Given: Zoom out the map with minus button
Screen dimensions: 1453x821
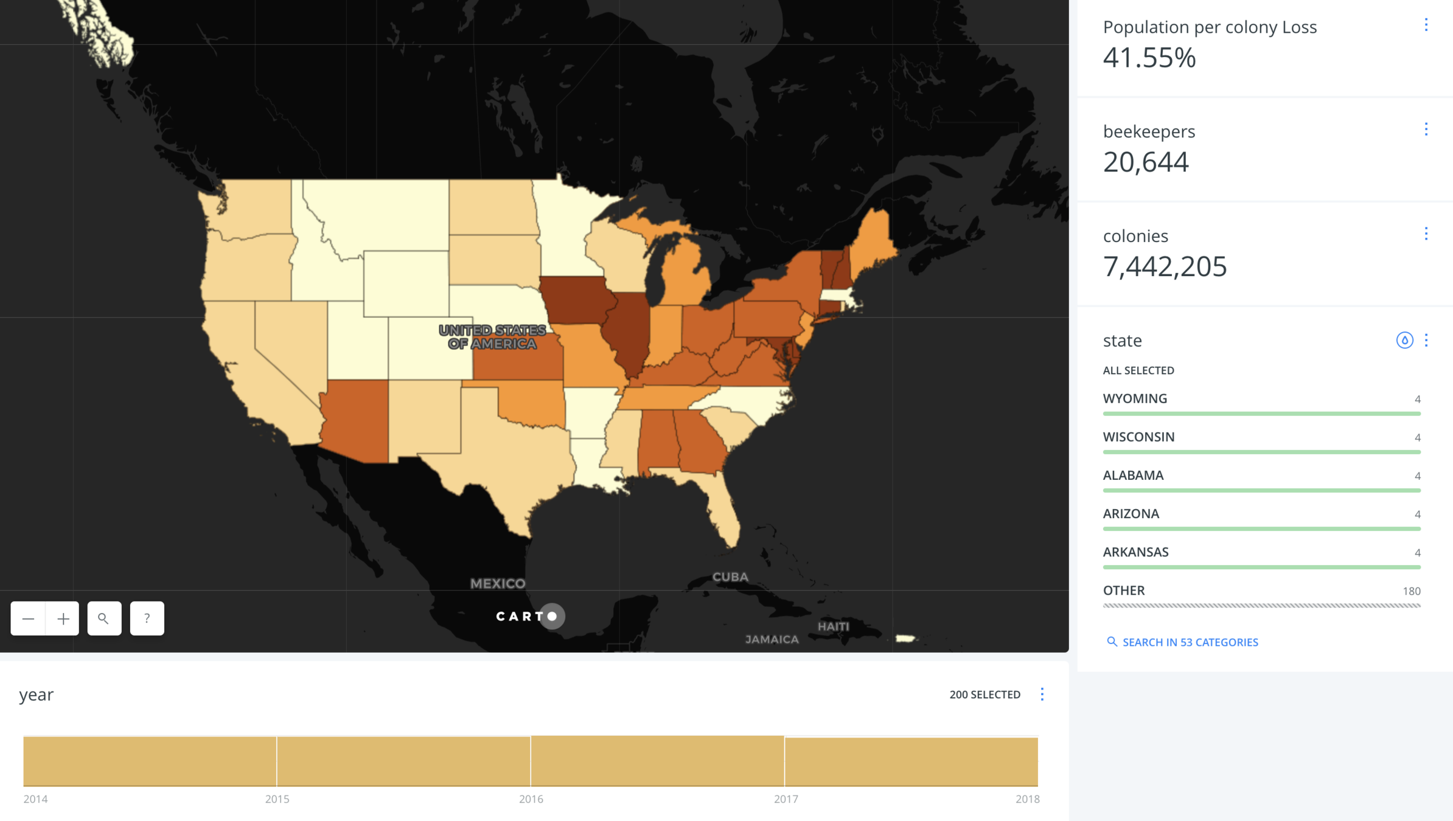Looking at the screenshot, I should tap(28, 618).
